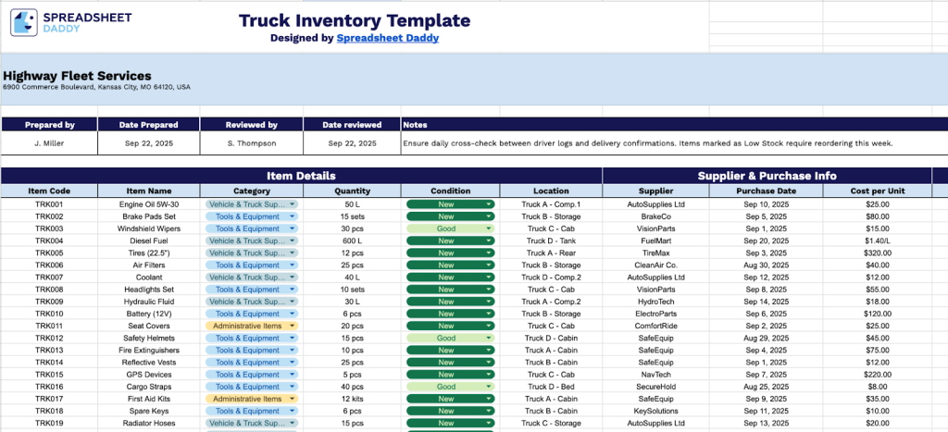
Task: Select the Highway Fleet Services title cell
Action: 78,76
